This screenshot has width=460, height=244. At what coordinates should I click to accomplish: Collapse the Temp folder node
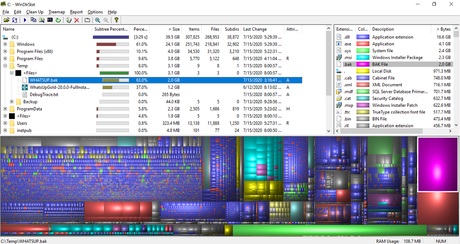(5, 66)
